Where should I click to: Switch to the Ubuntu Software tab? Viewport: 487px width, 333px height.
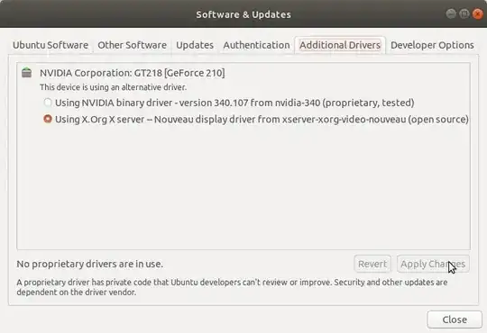click(x=51, y=45)
